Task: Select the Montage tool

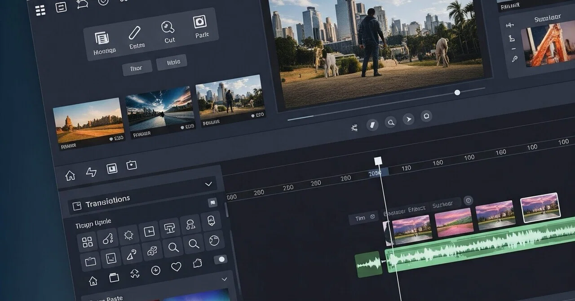Action: coord(103,43)
